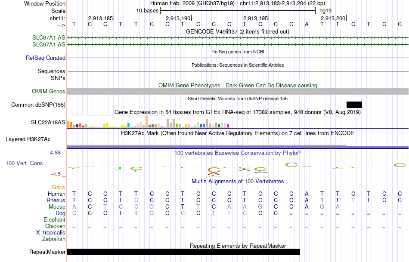
Task: Click the 10 bases scale bar
Action: 238,11
